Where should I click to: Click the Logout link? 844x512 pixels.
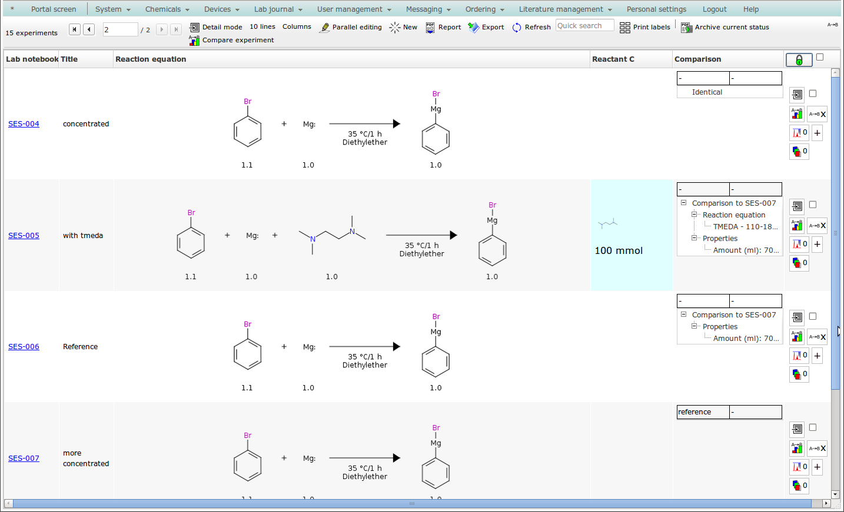click(714, 9)
